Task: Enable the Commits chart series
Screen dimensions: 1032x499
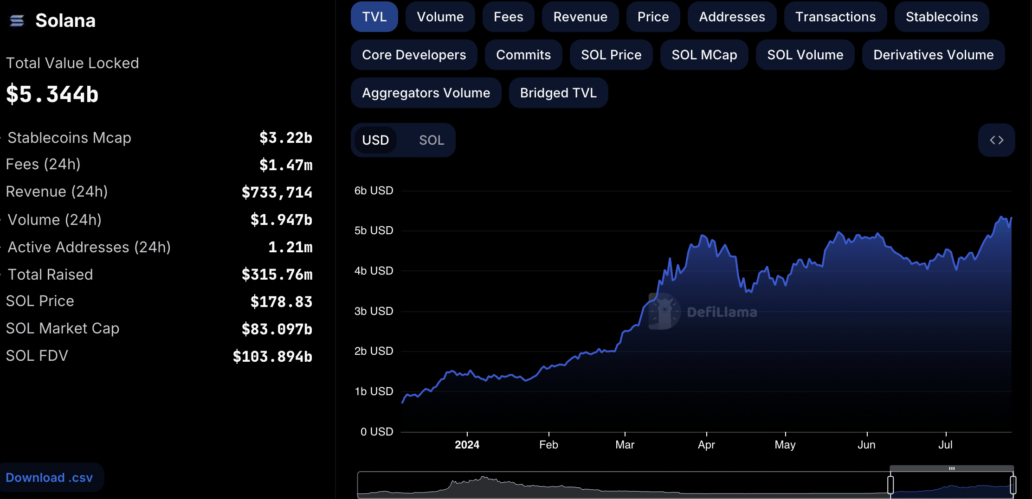Action: 523,55
